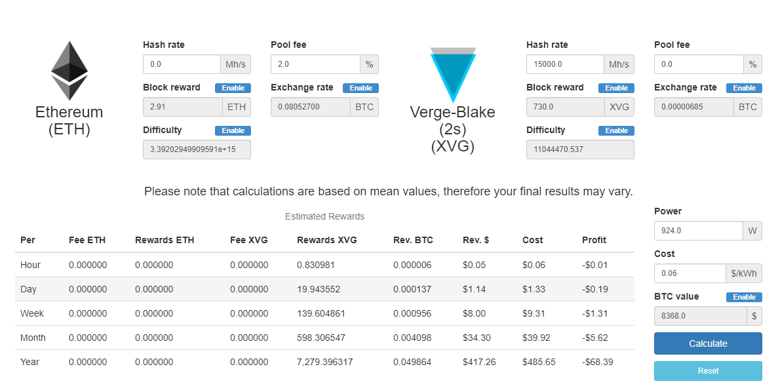Image resolution: width=778 pixels, height=390 pixels.
Task: Click monthly revenue $34.30
Action: pos(477,338)
